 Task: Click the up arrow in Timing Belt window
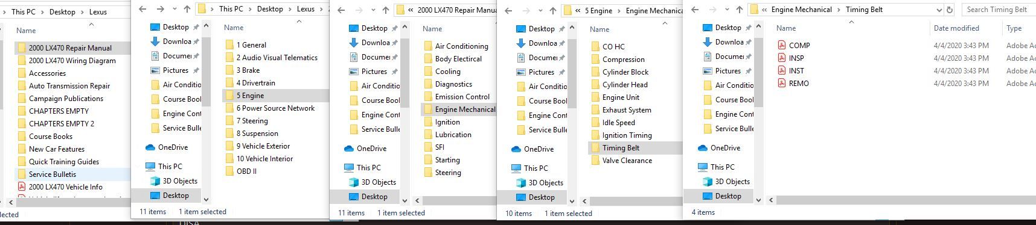click(740, 10)
